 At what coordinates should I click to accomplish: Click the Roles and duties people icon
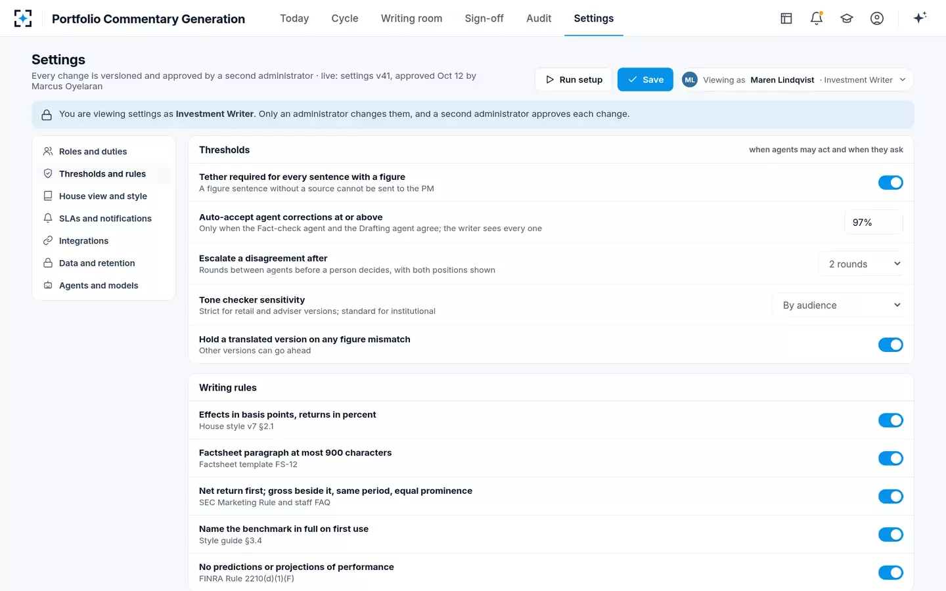click(48, 152)
